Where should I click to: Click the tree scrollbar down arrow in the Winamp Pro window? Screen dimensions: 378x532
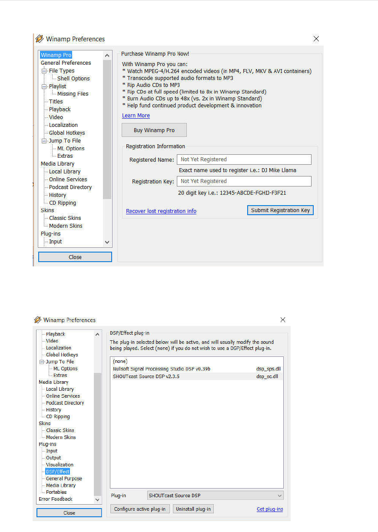(x=107, y=242)
